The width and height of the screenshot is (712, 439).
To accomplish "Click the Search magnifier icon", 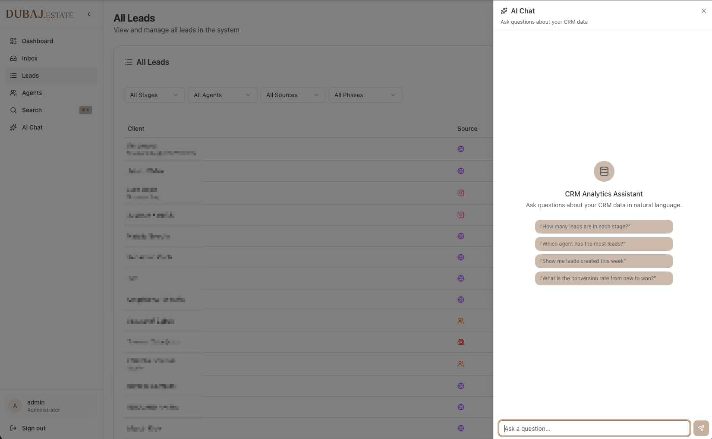I will pyautogui.click(x=13, y=110).
